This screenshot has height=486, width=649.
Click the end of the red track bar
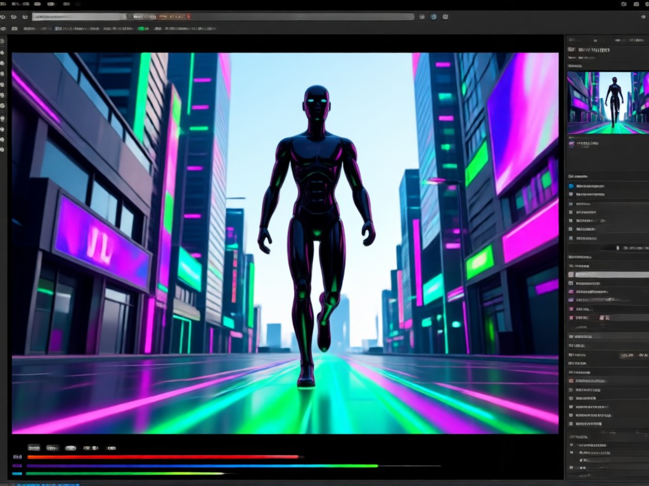pos(297,457)
